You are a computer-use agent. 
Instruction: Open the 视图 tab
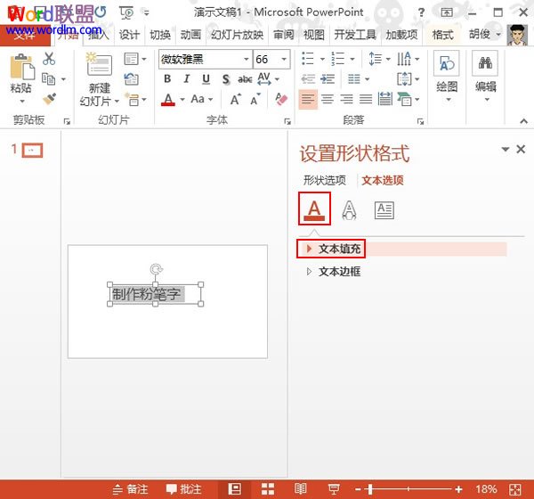tap(314, 35)
